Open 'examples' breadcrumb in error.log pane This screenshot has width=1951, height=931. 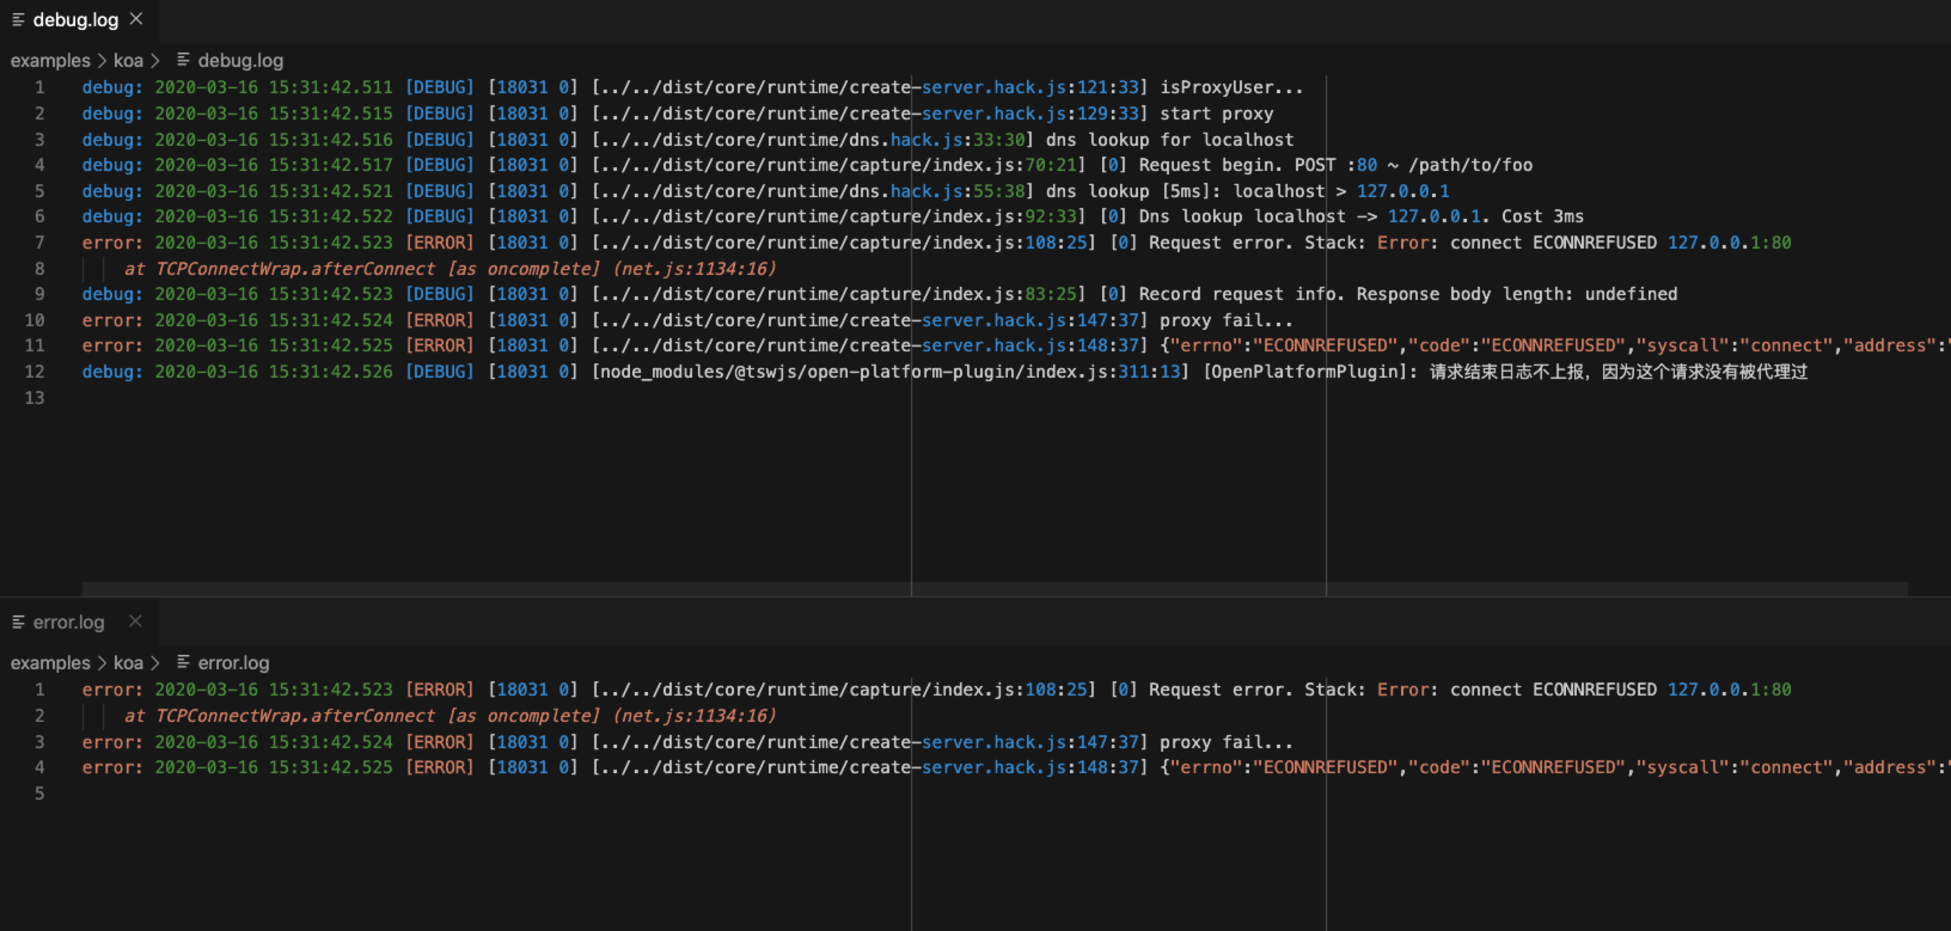click(50, 663)
